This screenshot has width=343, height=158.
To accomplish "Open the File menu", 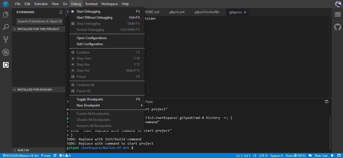I will 18,4.
